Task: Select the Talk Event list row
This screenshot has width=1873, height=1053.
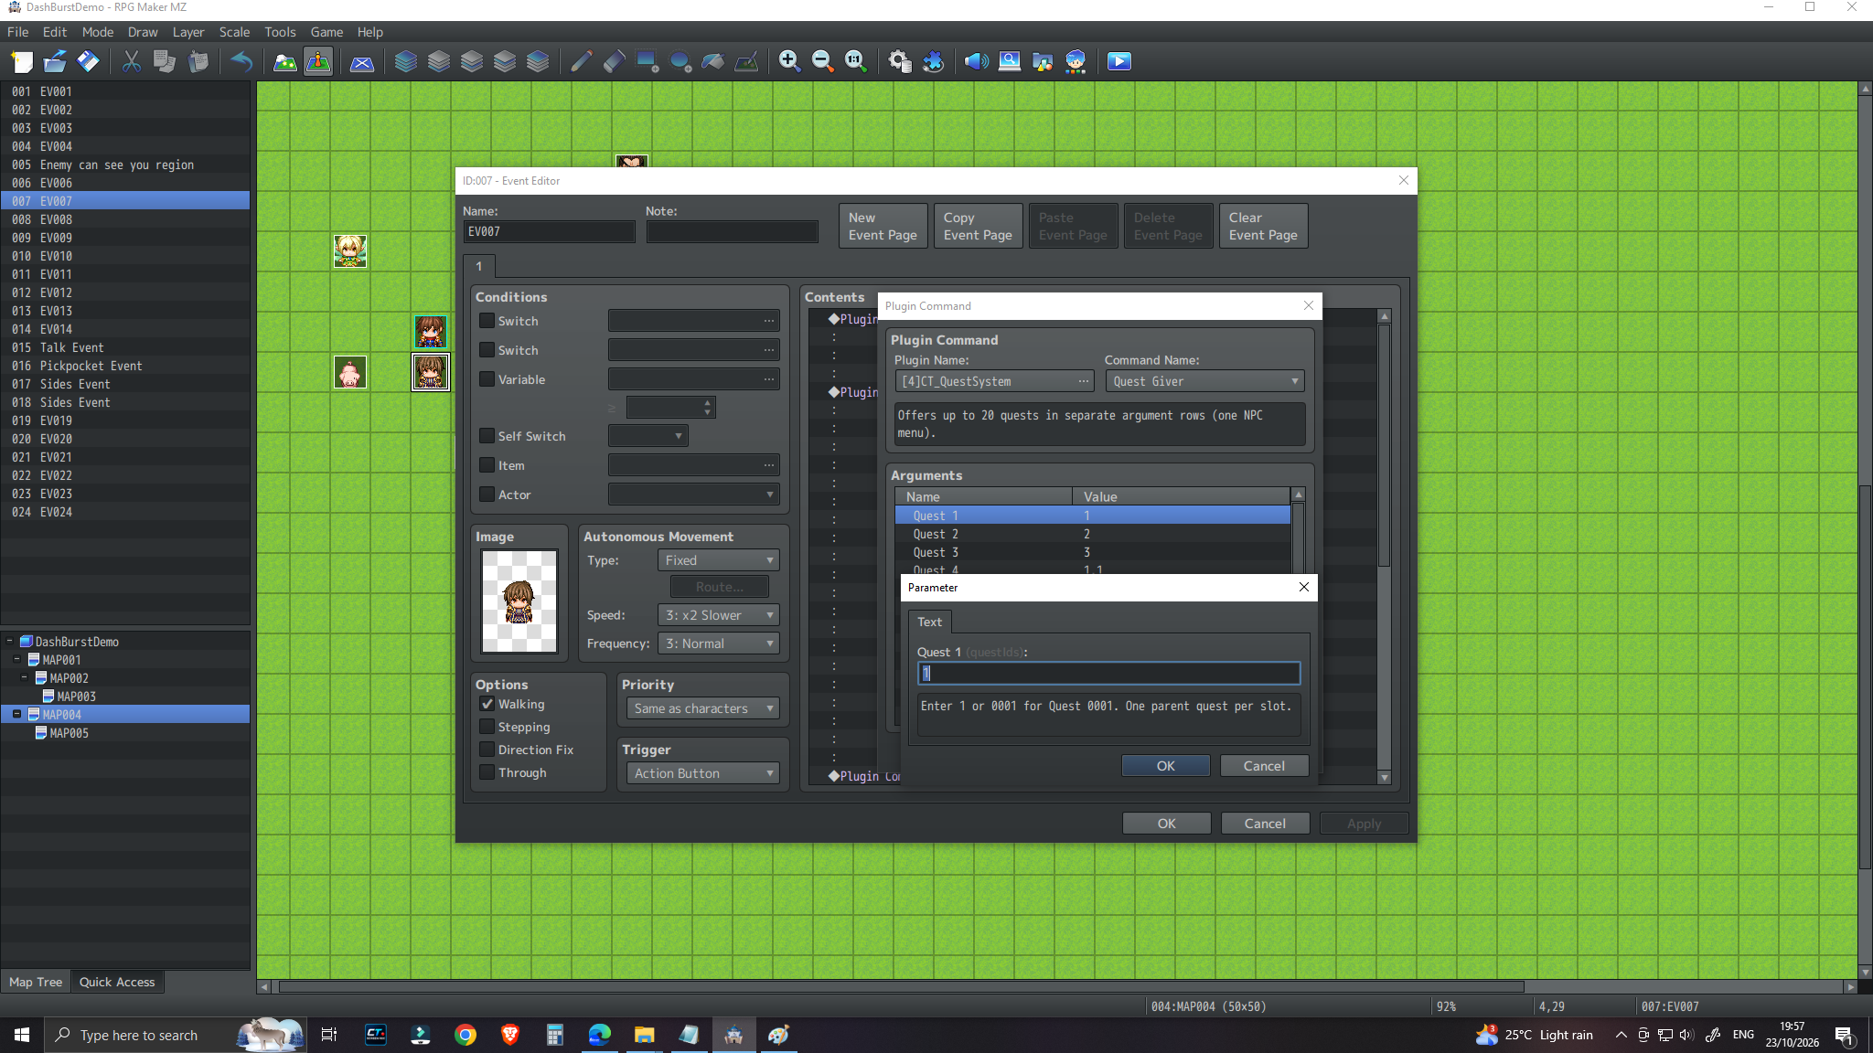Action: pyautogui.click(x=125, y=347)
